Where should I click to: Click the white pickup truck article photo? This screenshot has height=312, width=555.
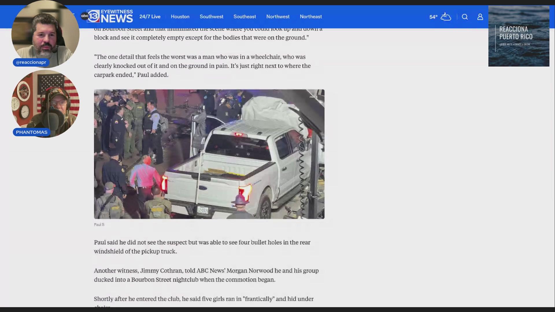pyautogui.click(x=209, y=154)
